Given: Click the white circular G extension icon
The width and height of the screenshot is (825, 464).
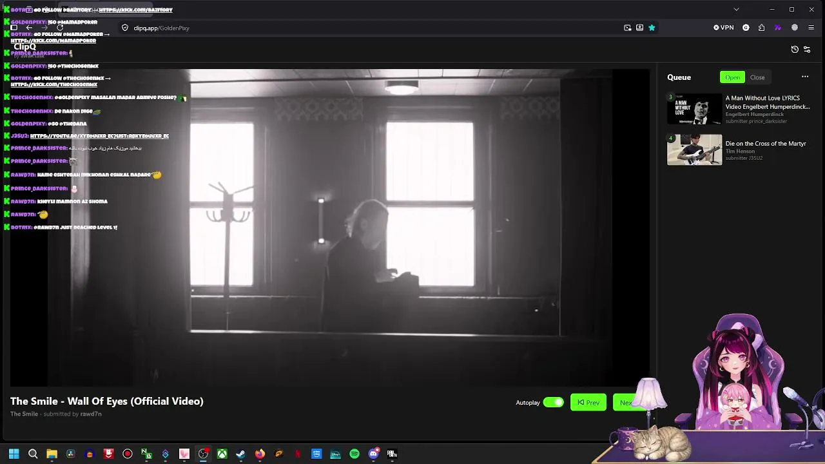Looking at the screenshot, I should tap(746, 28).
